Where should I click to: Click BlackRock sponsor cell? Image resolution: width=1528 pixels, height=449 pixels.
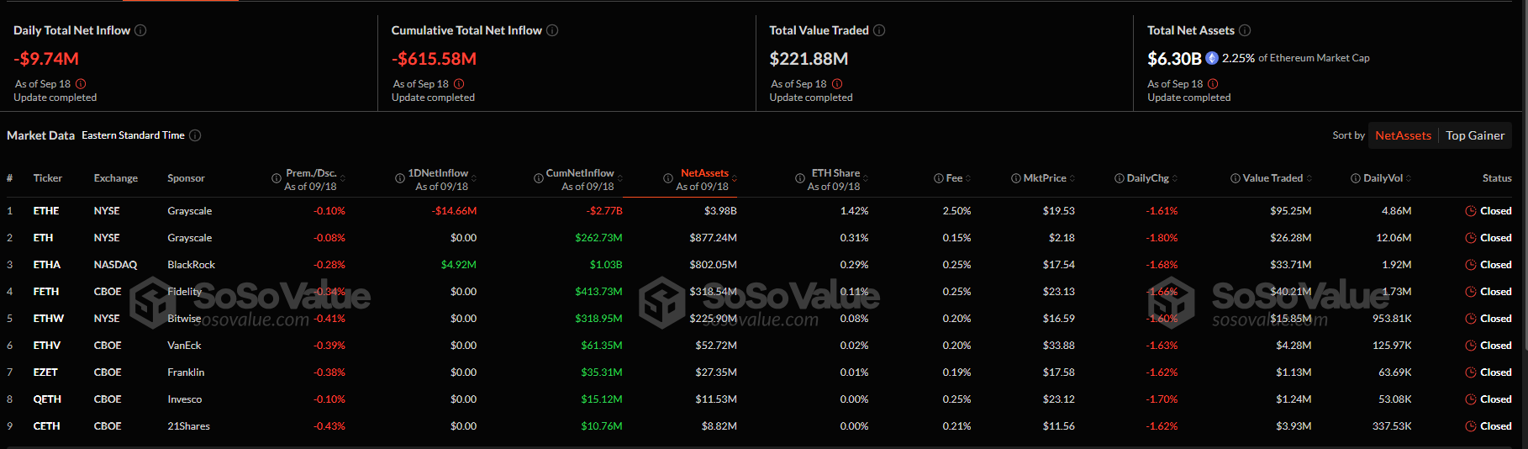[192, 265]
